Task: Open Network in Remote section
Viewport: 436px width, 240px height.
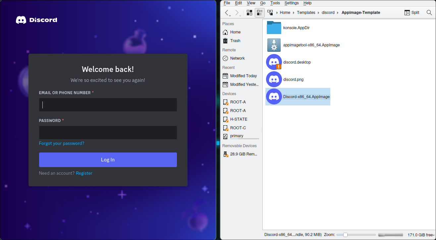Action: (x=241, y=58)
